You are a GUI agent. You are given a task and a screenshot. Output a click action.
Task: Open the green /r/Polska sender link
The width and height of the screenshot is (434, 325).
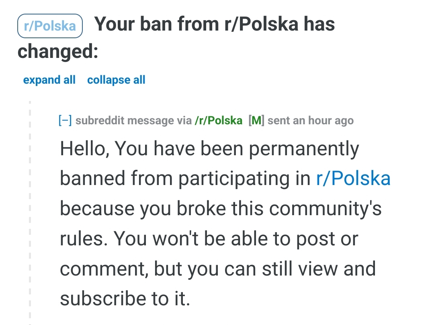pyautogui.click(x=218, y=120)
